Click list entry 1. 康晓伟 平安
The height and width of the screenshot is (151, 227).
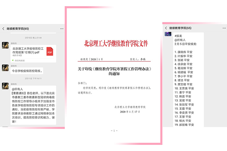pos(184,52)
